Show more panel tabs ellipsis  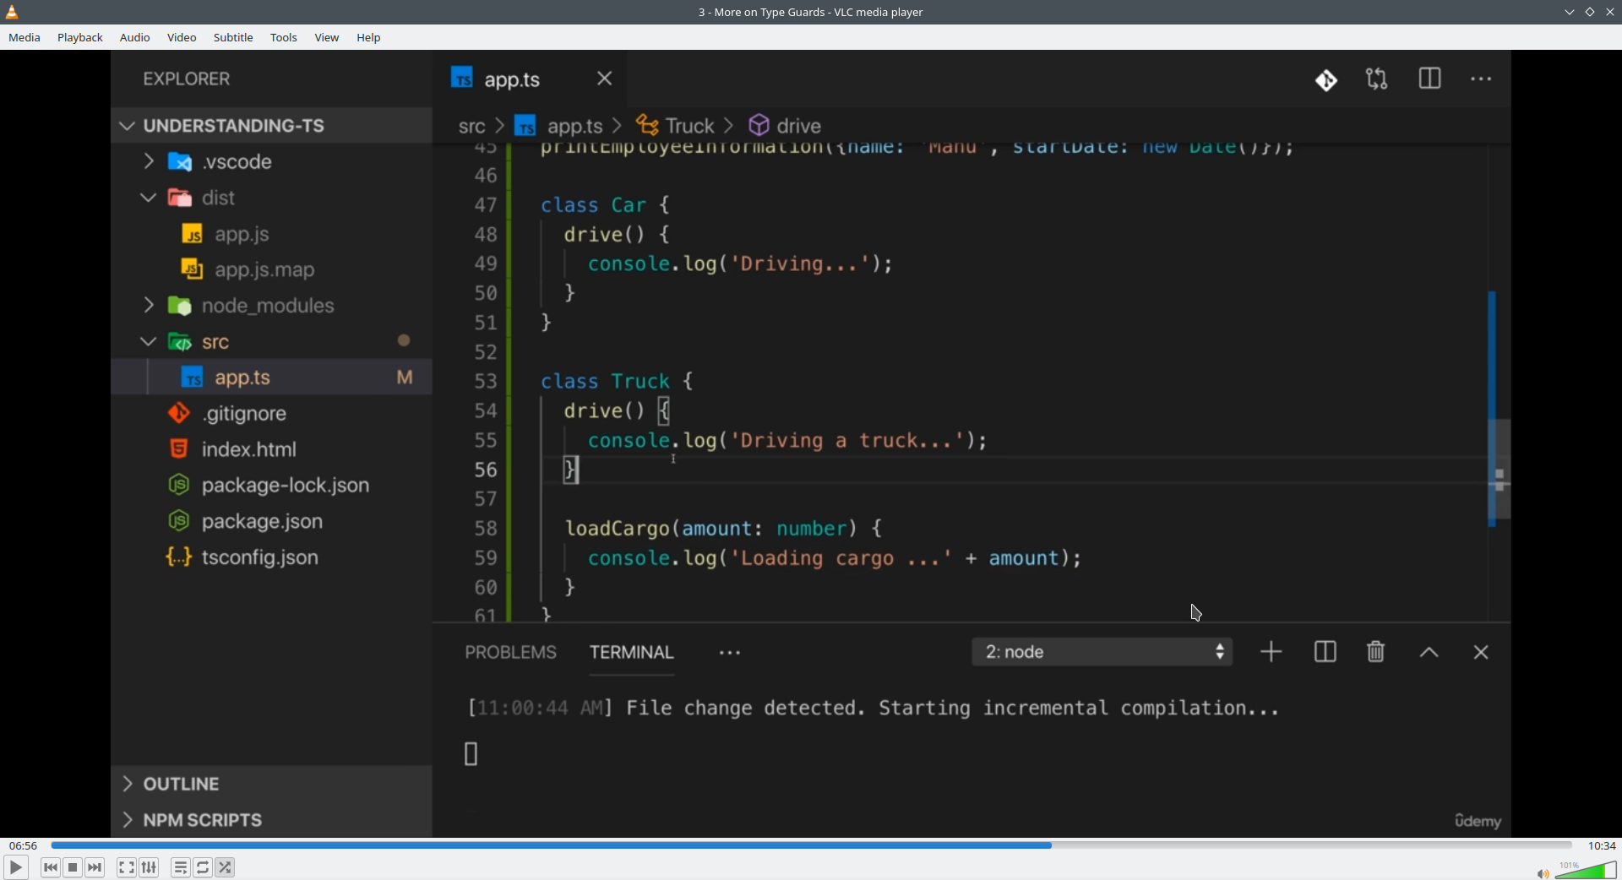pos(730,654)
